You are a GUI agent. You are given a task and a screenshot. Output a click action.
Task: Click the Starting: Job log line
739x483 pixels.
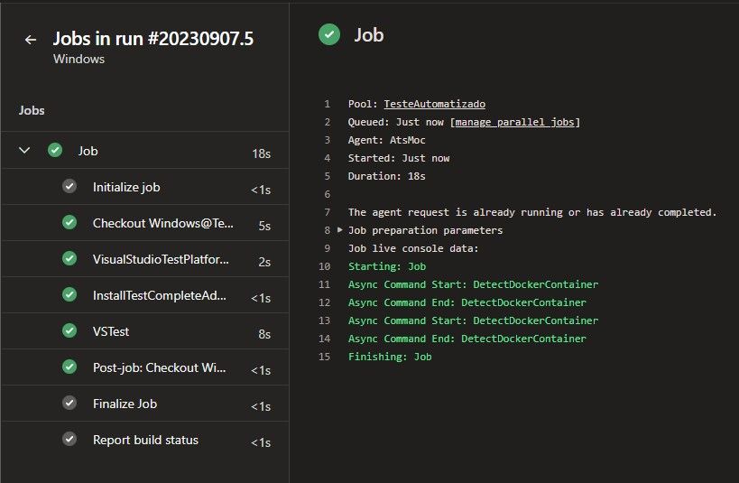386,266
